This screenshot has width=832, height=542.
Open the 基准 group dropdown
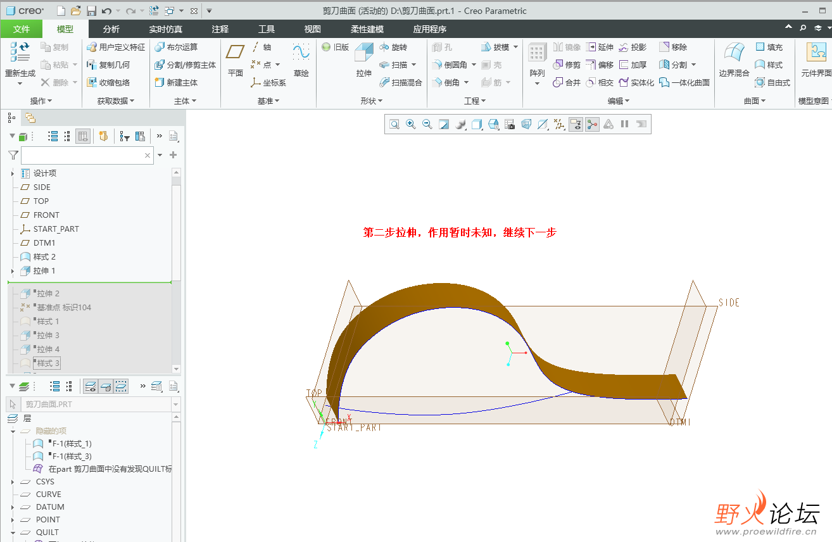pos(268,101)
